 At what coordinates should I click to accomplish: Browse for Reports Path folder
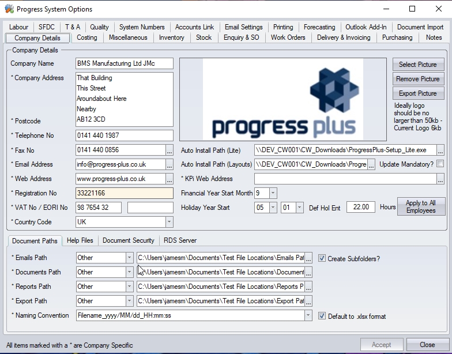point(308,287)
